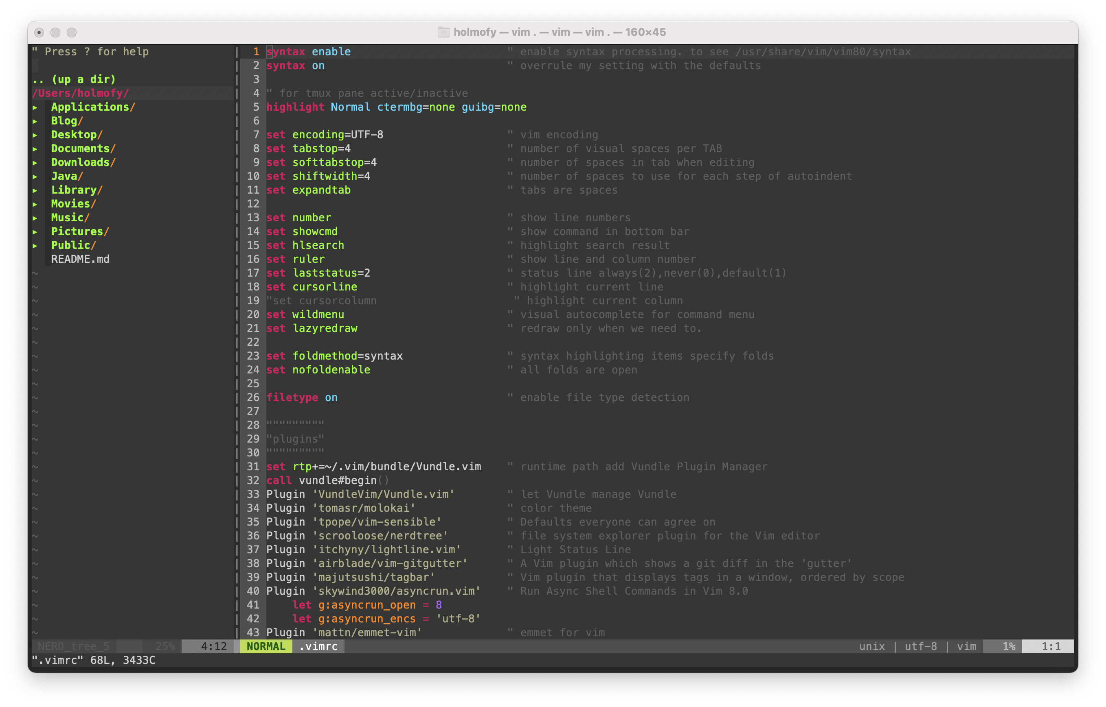This screenshot has width=1106, height=707.
Task: Click the '.. (up a dir)' entry
Action: [74, 79]
